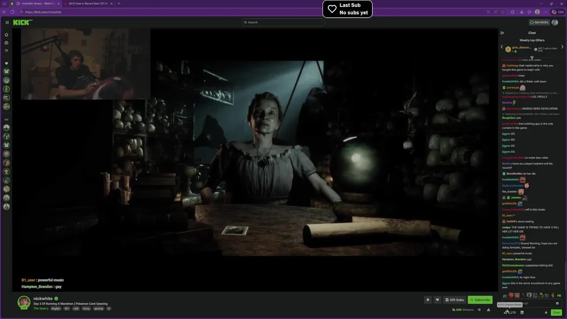Open Following heart icon in sidebar
Image resolution: width=567 pixels, height=319 pixels.
point(6,51)
